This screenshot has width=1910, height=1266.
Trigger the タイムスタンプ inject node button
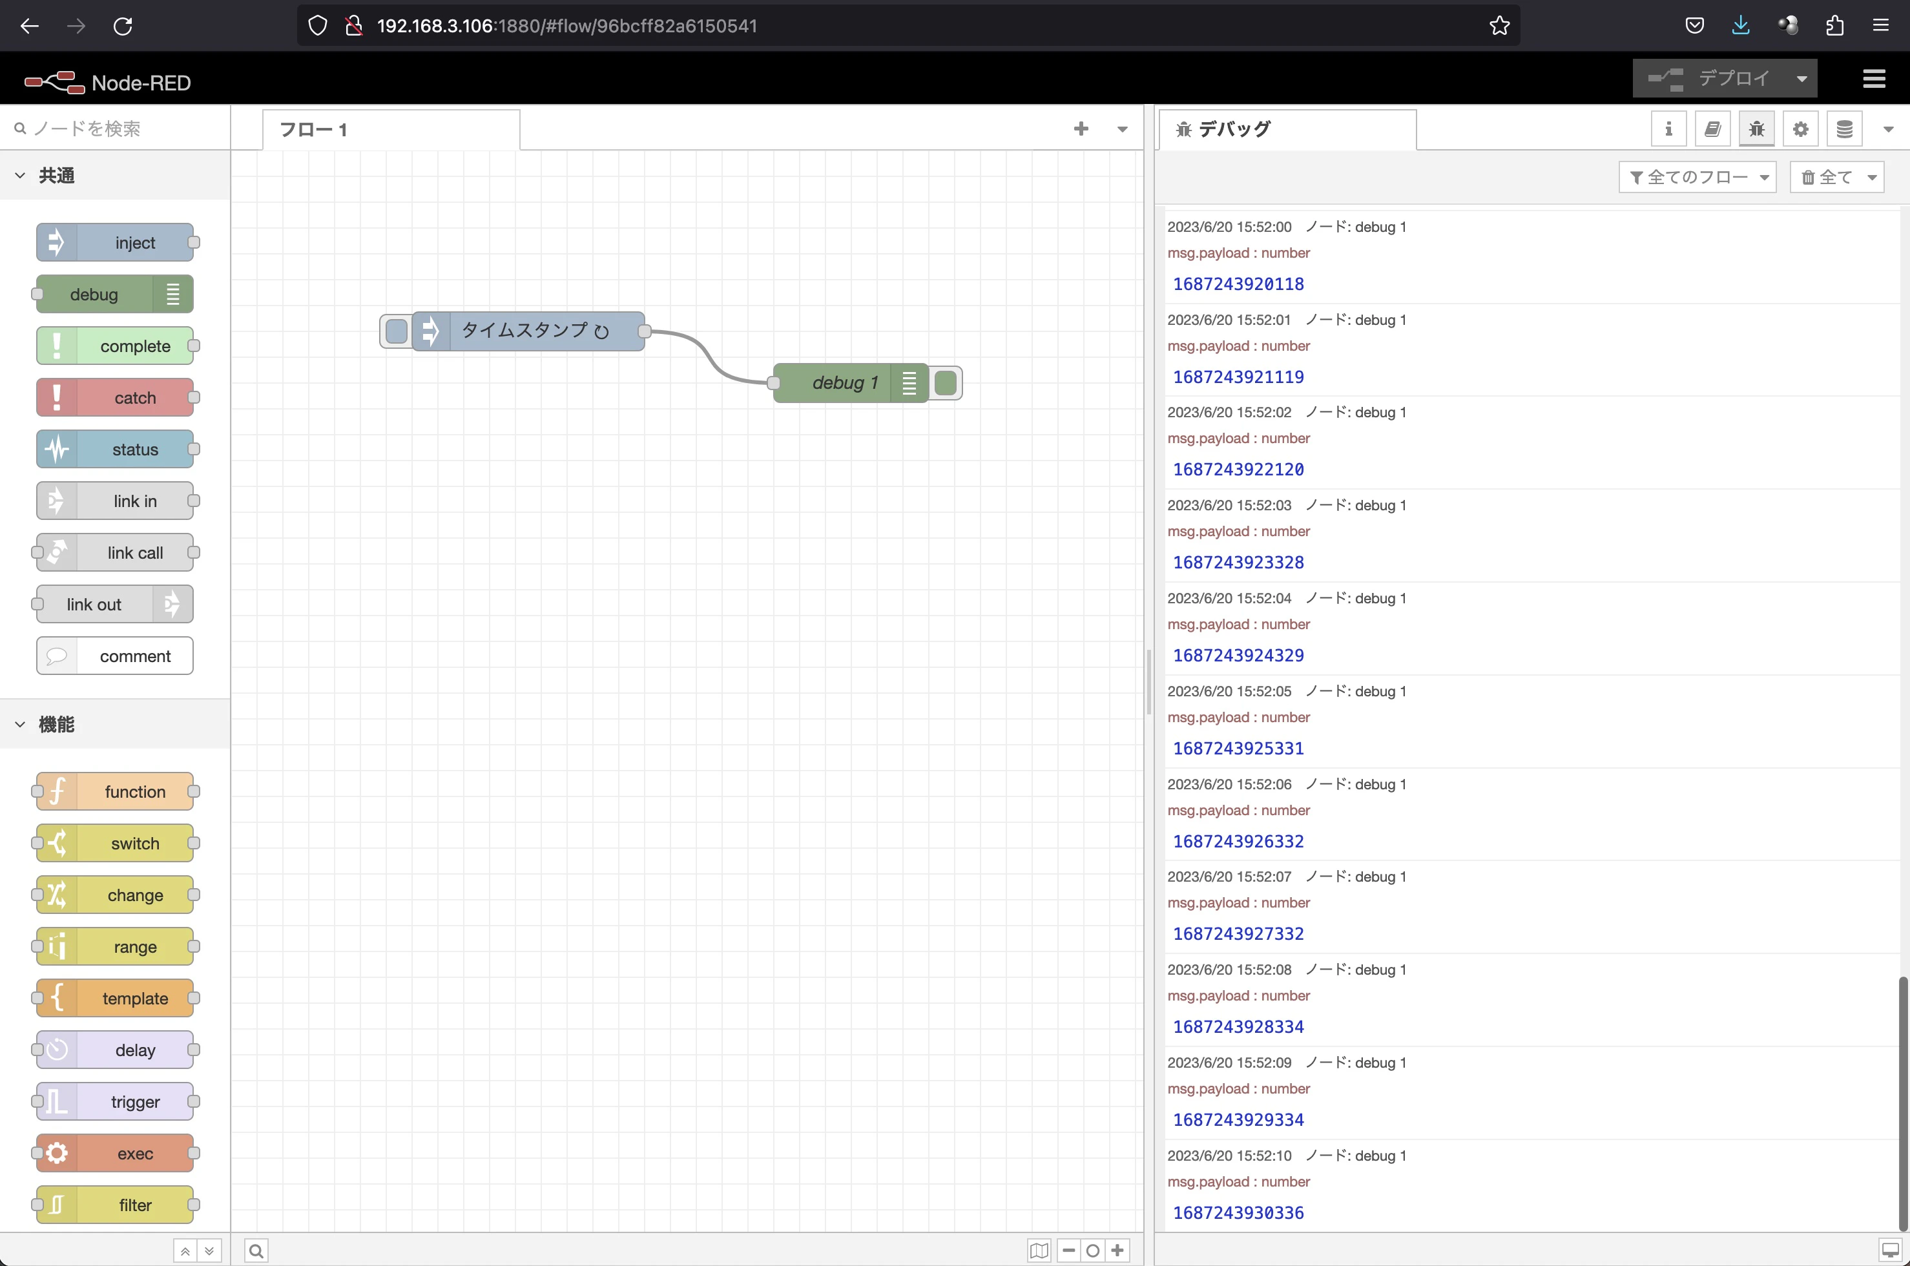pos(397,331)
